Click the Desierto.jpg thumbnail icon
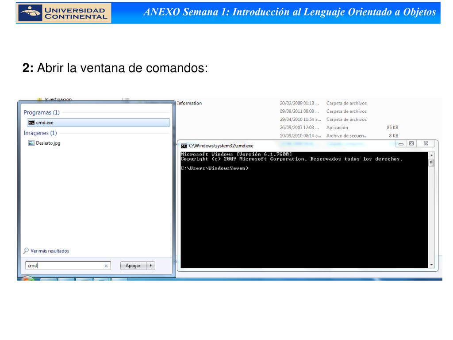The height and width of the screenshot is (340, 453). point(31,143)
